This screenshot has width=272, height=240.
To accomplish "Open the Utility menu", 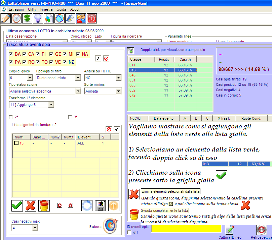I will [x=32, y=9].
